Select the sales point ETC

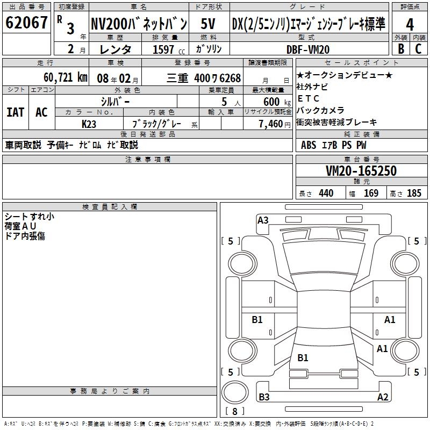pos(308,98)
